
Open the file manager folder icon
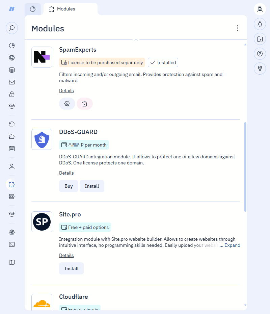[x=12, y=136]
